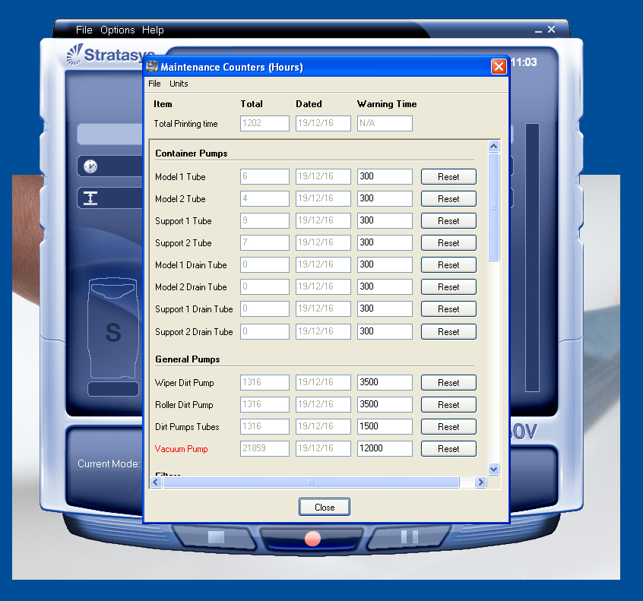Click the scroll left arrow in counters list
Image resolution: width=643 pixels, height=601 pixels.
point(155,482)
